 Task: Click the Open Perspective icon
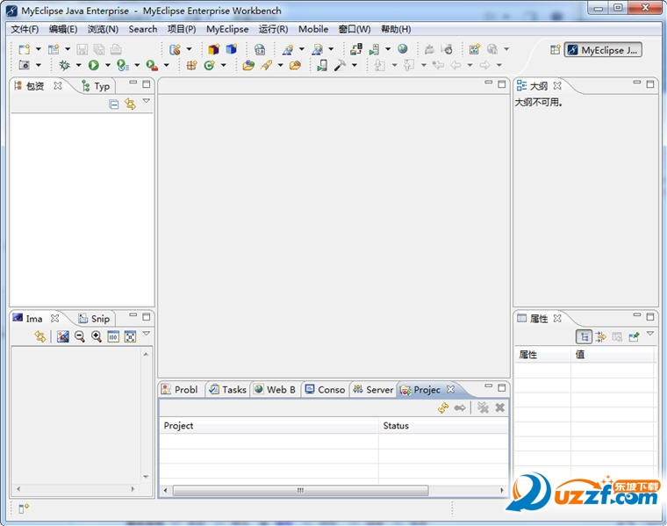click(x=556, y=50)
